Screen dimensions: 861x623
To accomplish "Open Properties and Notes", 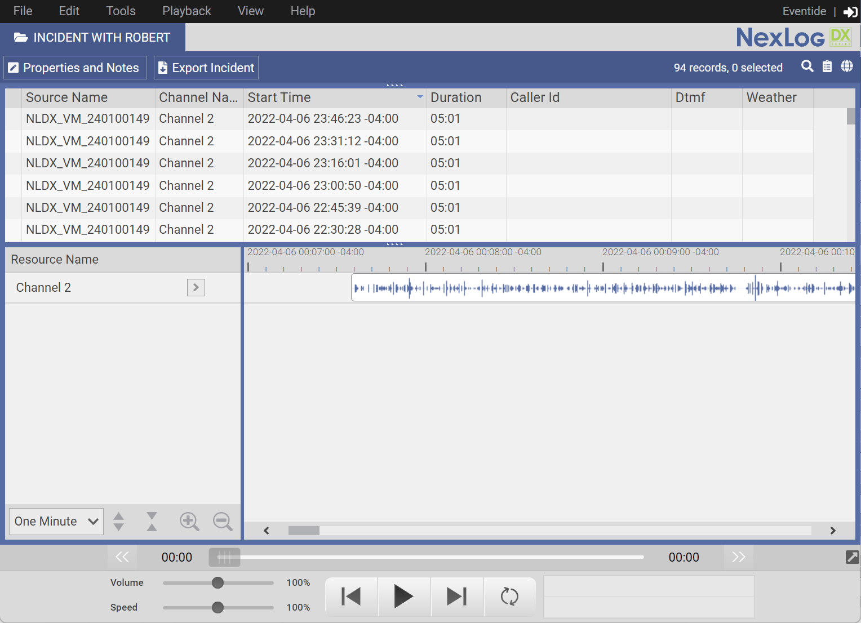I will point(75,68).
